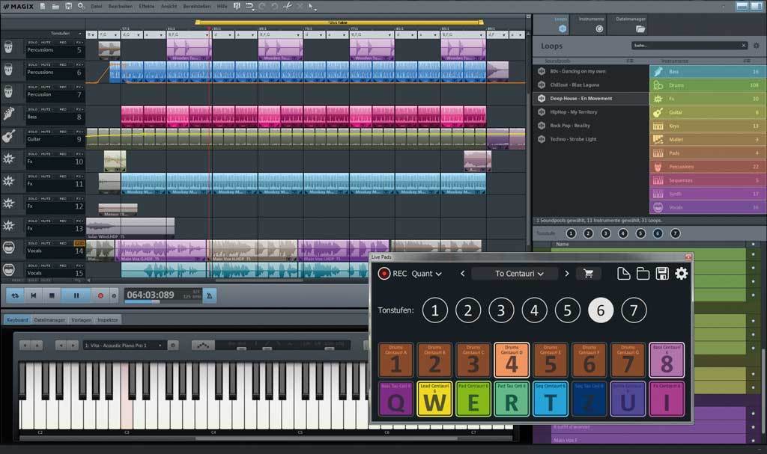Open the Live Pads settings gear

click(x=681, y=274)
